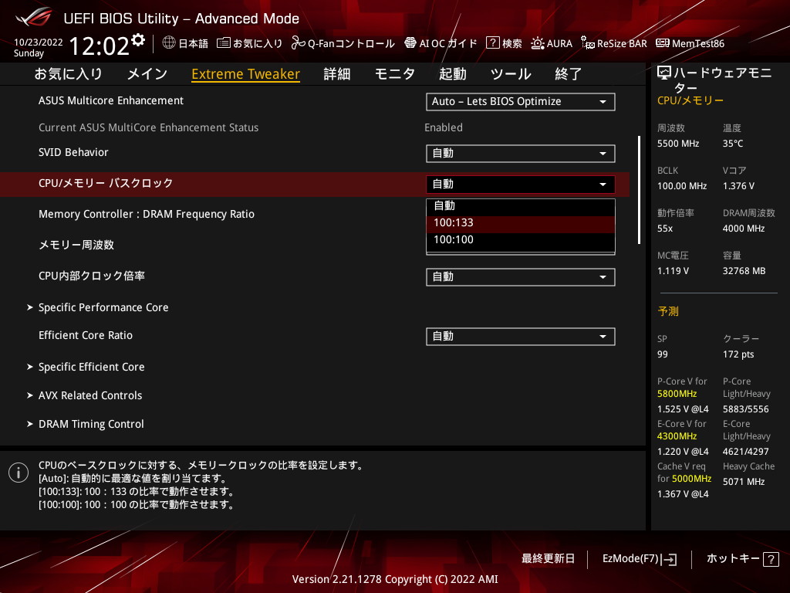Select CPU/メモリー バスクロック label
This screenshot has width=790, height=593.
click(106, 184)
